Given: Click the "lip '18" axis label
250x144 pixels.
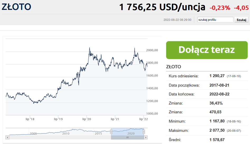Looking at the screenshot, I should point(30,119).
